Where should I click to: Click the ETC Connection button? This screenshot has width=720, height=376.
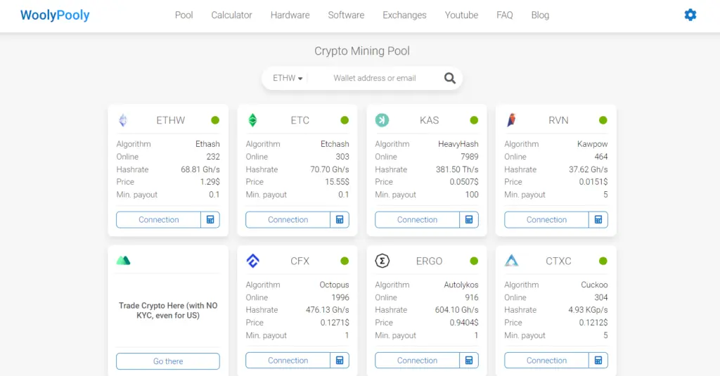(288, 219)
